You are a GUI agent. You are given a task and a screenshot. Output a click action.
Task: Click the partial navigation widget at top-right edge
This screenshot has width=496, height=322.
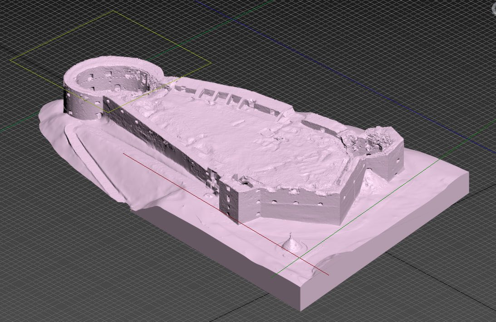pyautogui.click(x=493, y=9)
